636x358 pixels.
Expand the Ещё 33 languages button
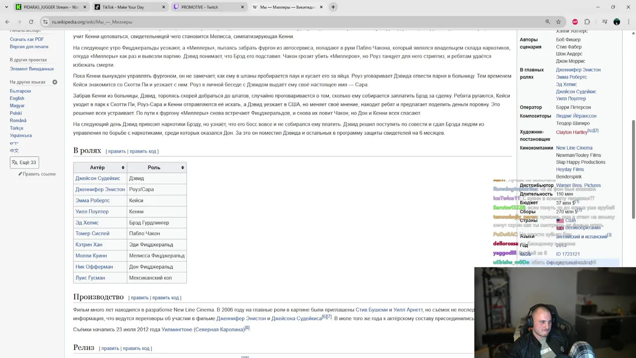tap(24, 163)
